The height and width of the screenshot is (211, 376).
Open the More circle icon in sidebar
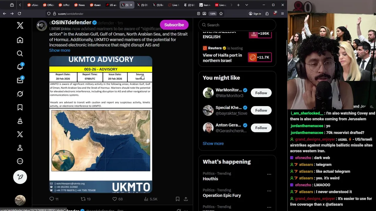[x=20, y=161]
